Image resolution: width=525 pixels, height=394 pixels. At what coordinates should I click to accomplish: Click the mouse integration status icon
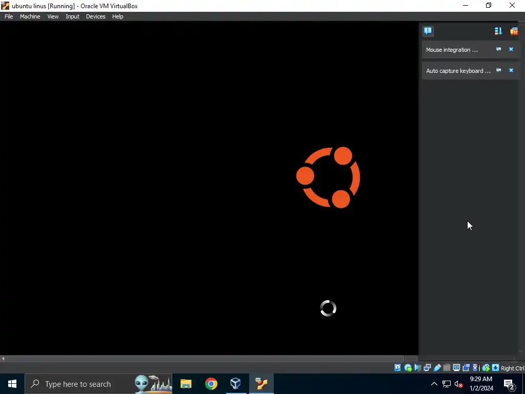[x=486, y=368]
